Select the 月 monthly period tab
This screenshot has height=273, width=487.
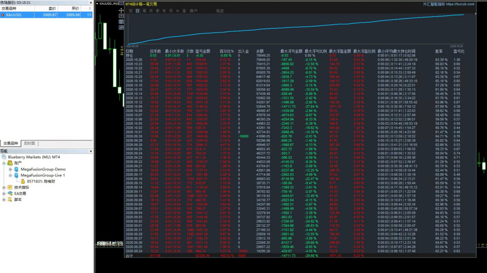[151, 11]
